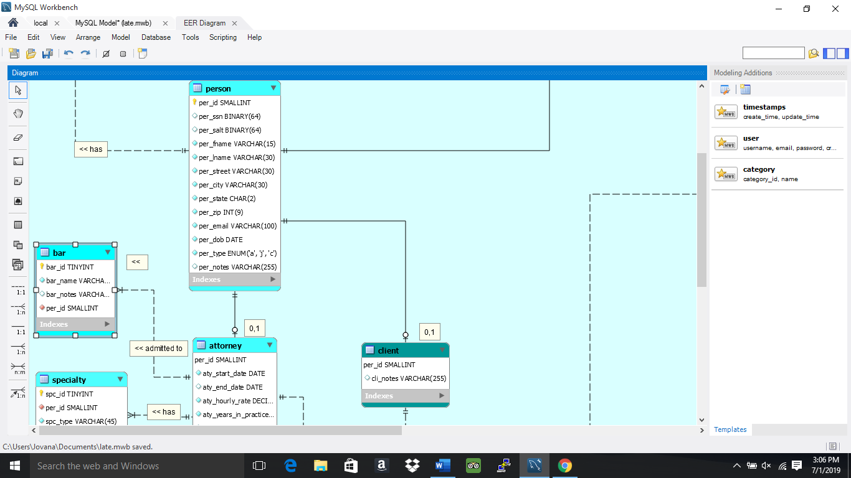Click the Templates tab at panel bottom
Image resolution: width=851 pixels, height=478 pixels.
[x=730, y=429]
